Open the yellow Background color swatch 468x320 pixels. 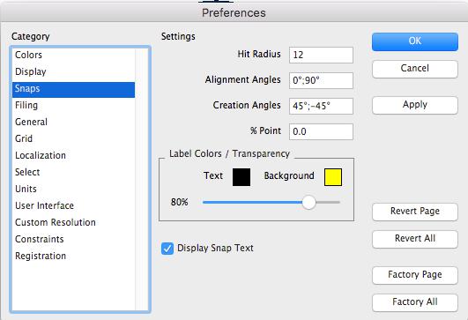[333, 177]
